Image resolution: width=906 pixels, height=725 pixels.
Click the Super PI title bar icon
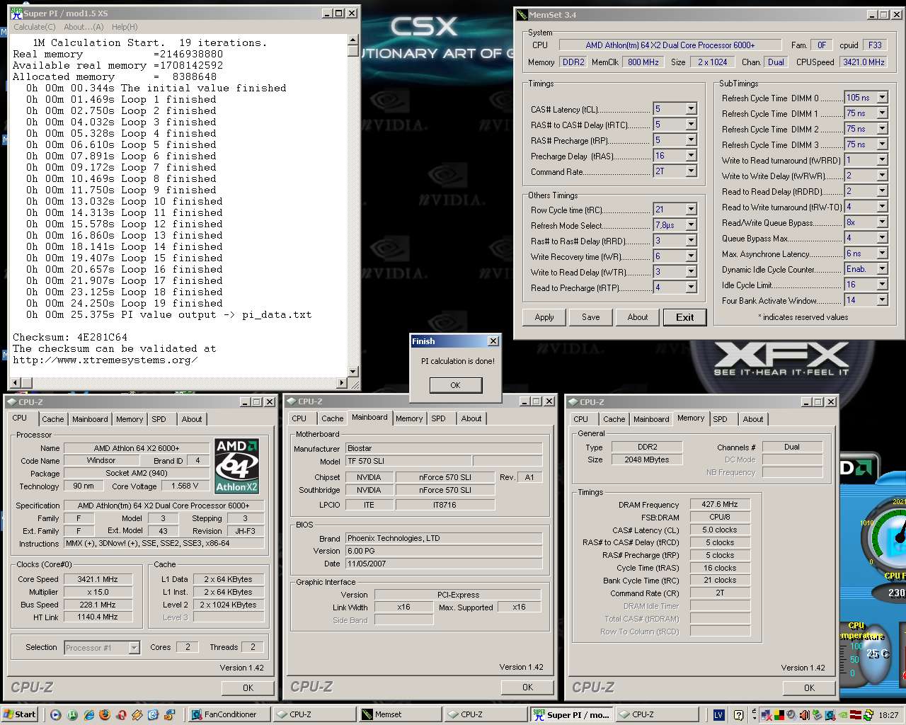tap(16, 13)
